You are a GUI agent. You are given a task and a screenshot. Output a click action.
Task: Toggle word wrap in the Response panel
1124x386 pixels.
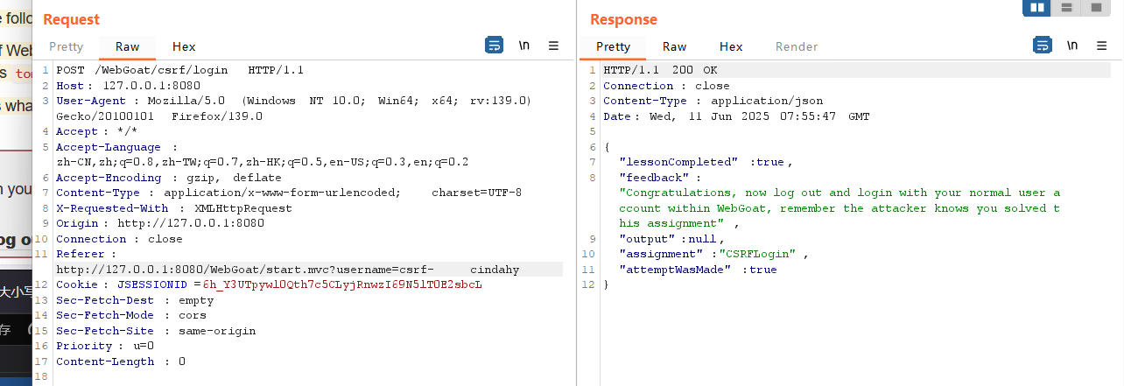tap(1042, 46)
